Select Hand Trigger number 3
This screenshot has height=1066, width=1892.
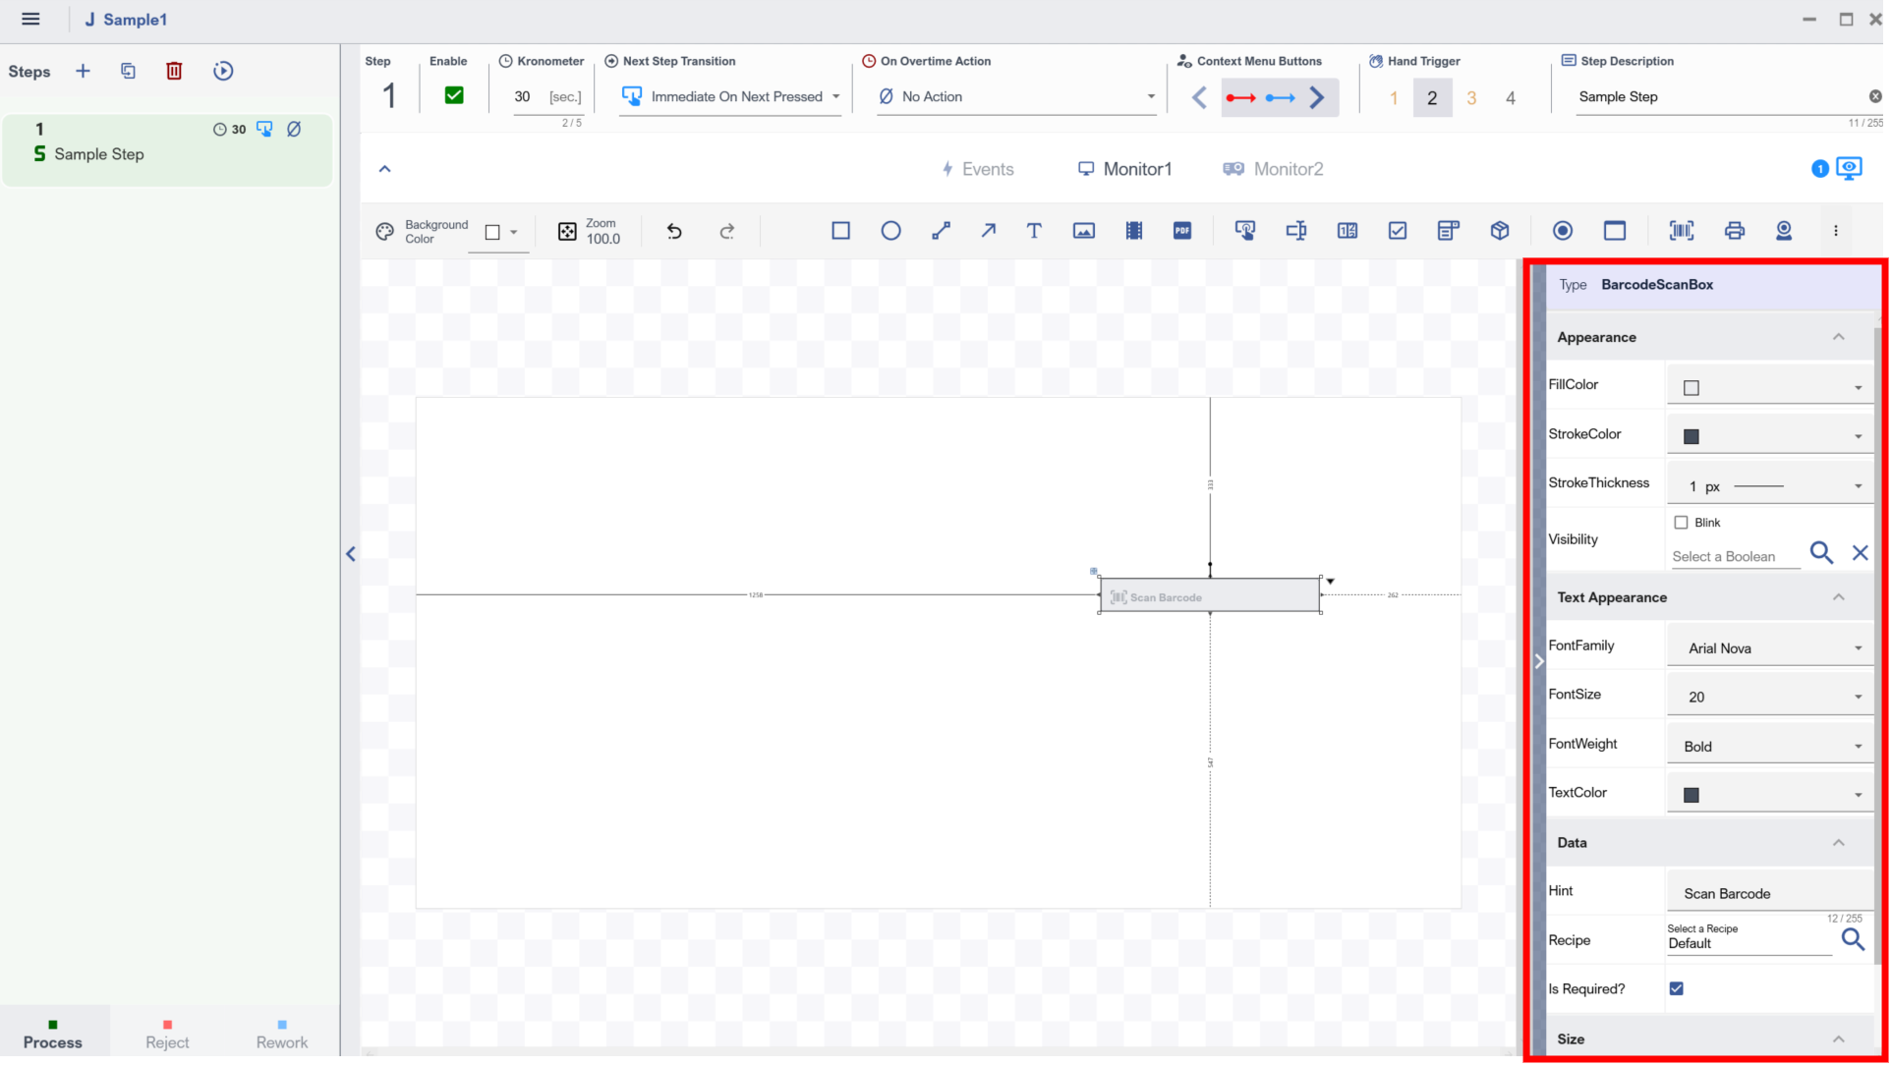point(1471,97)
